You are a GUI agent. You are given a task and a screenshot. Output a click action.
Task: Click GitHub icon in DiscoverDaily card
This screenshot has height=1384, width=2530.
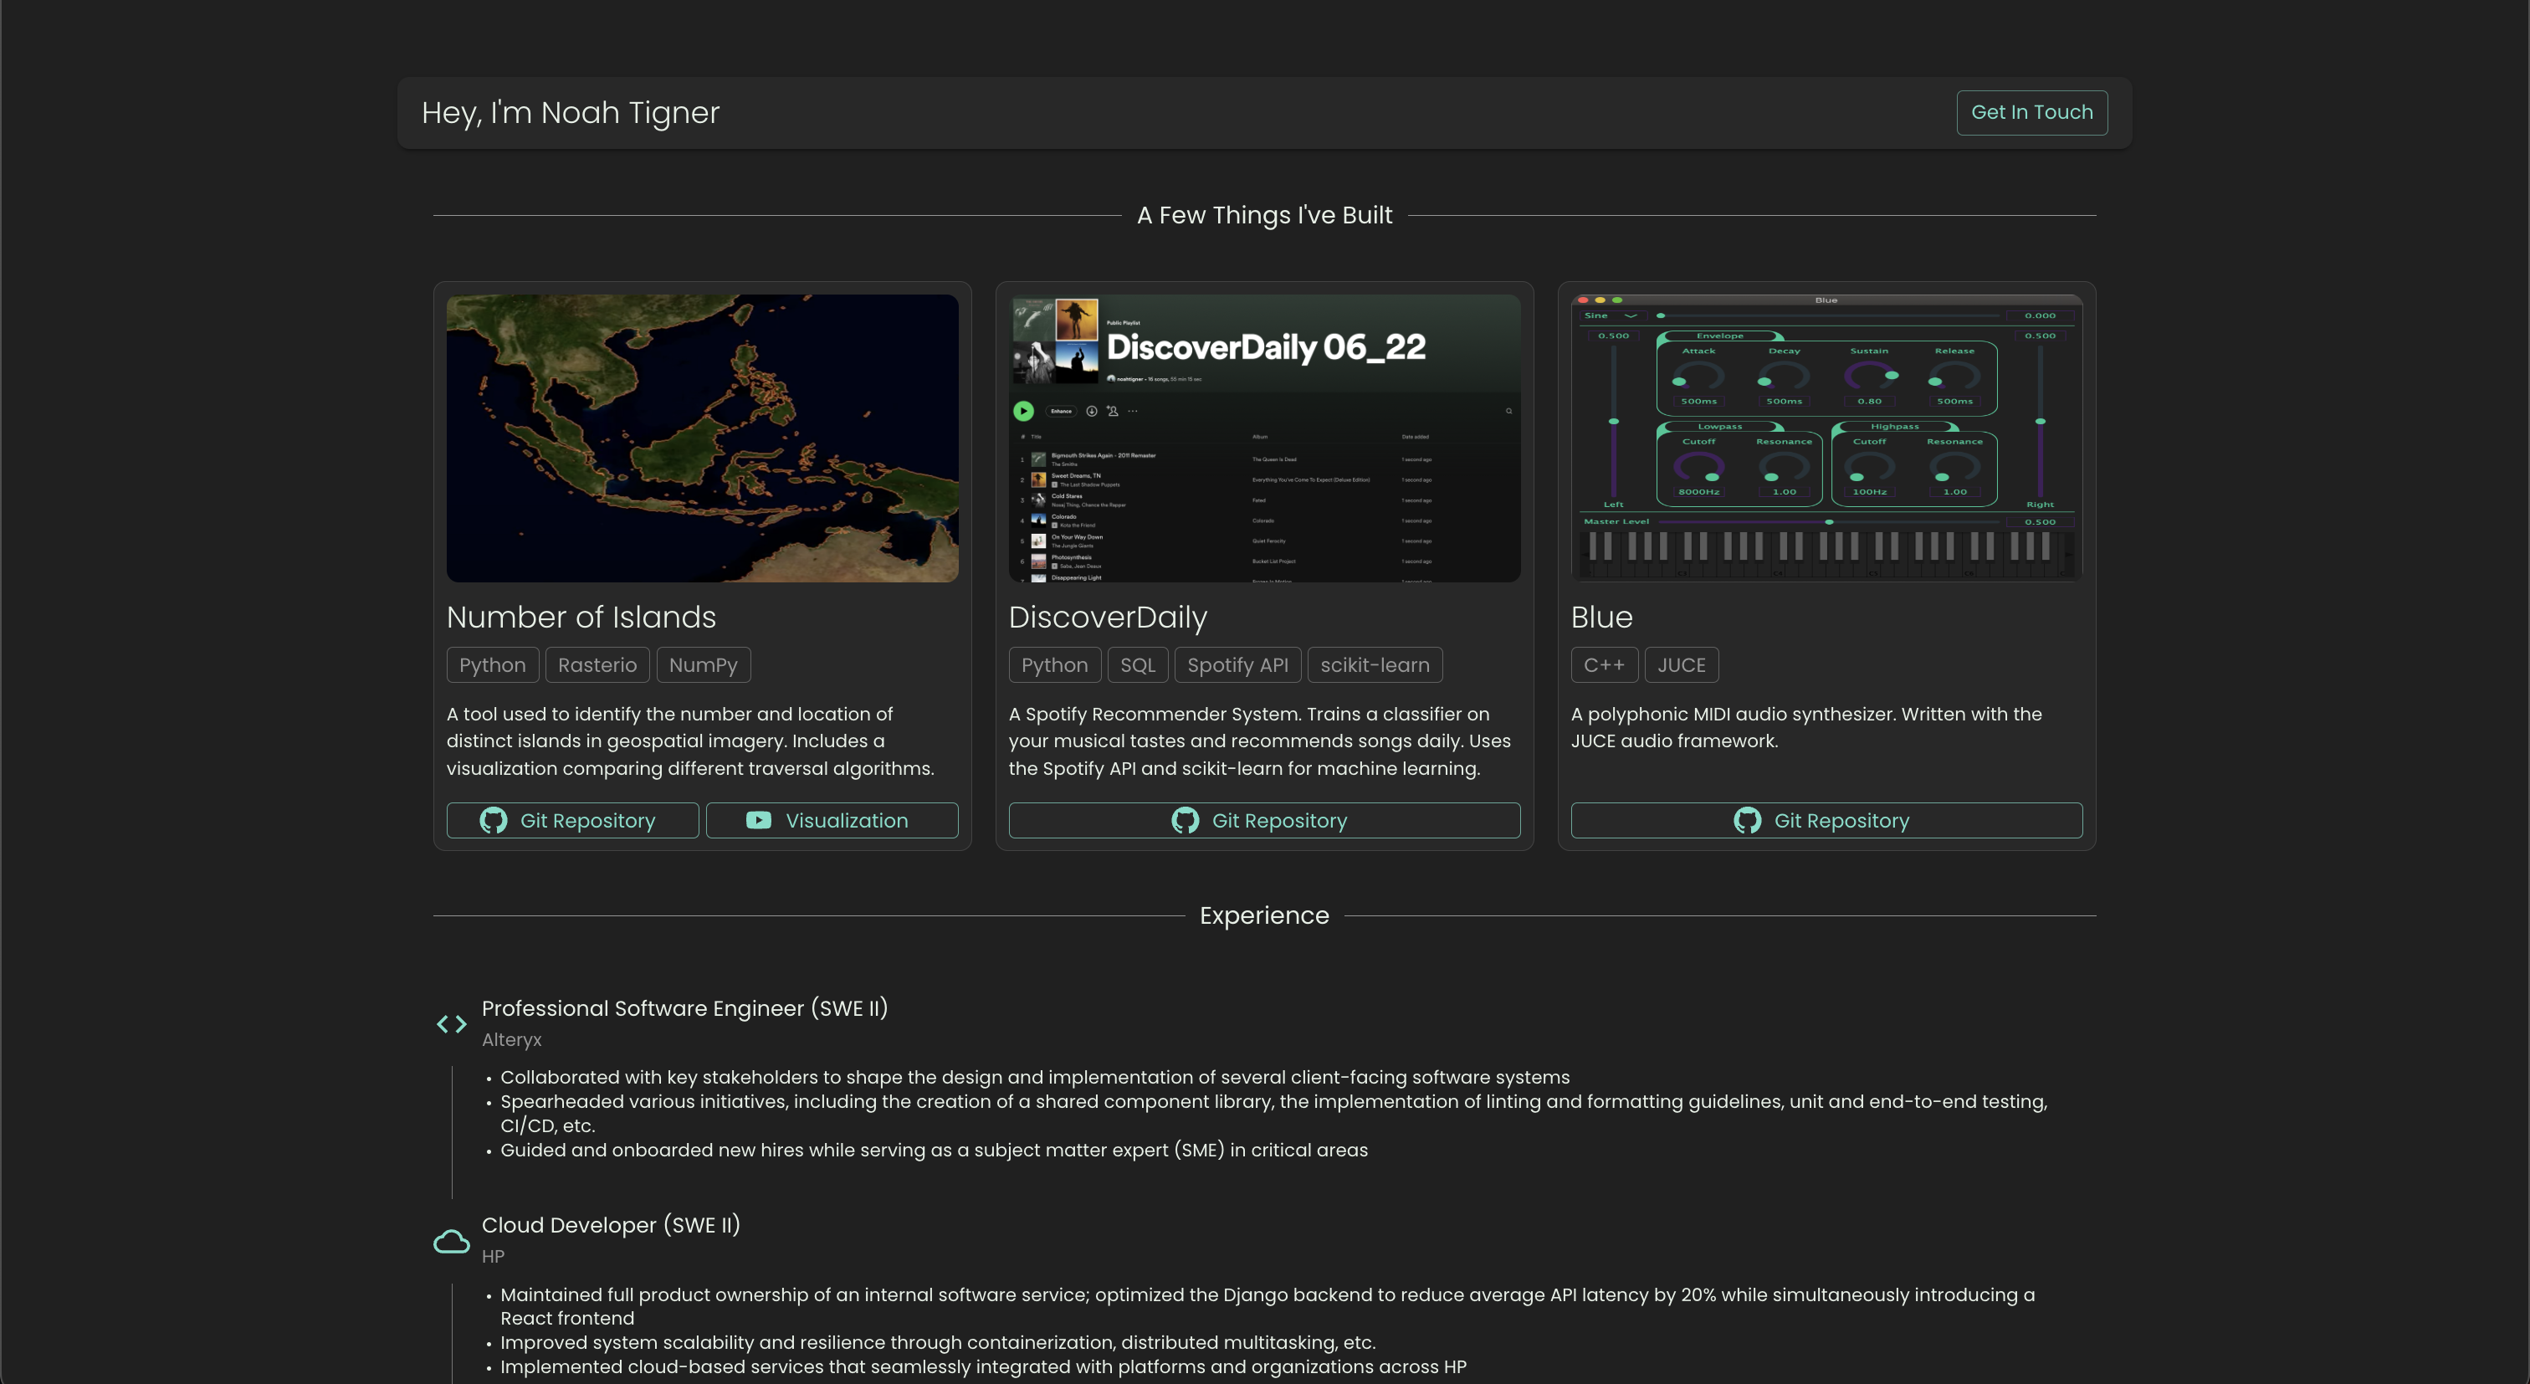(x=1186, y=820)
